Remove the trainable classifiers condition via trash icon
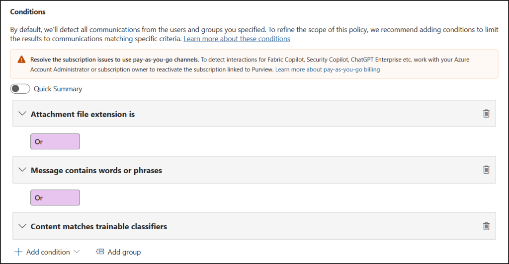The height and width of the screenshot is (264, 509). point(486,226)
